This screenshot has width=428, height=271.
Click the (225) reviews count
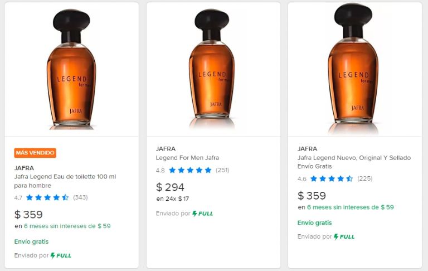364,179
